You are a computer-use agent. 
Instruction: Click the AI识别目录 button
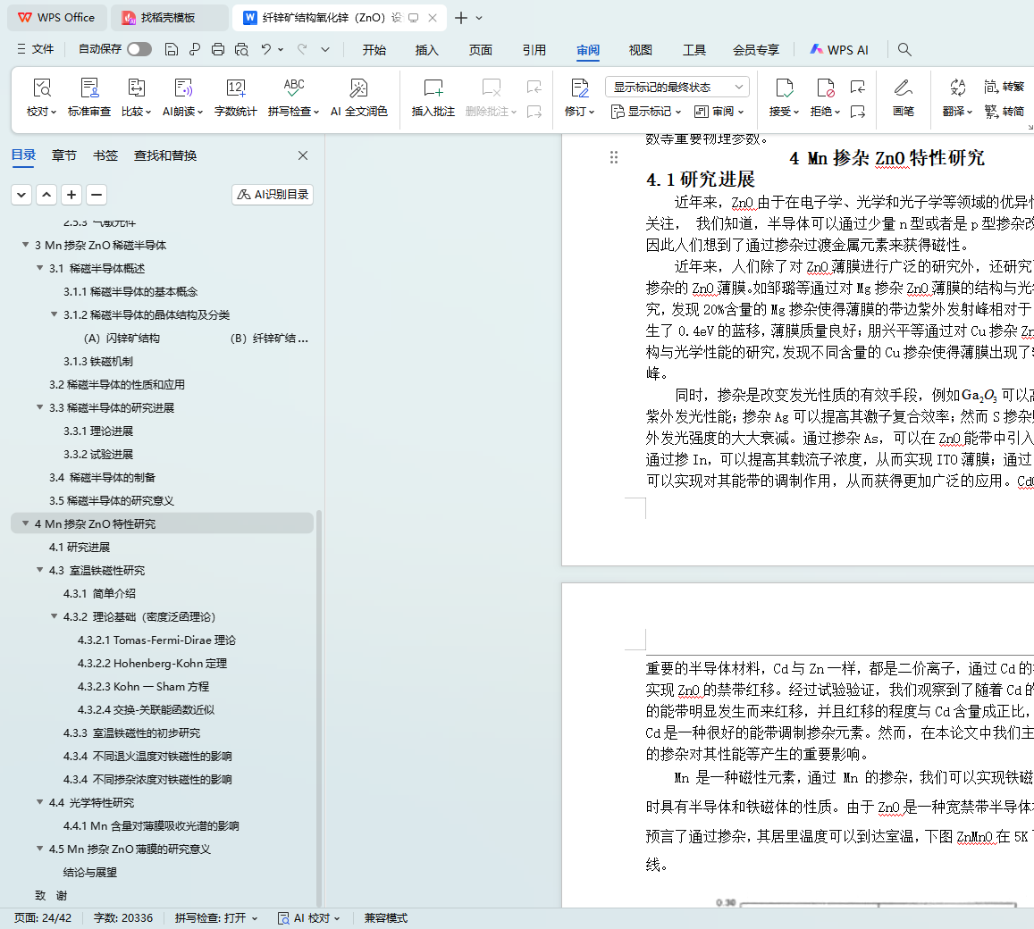(x=273, y=195)
